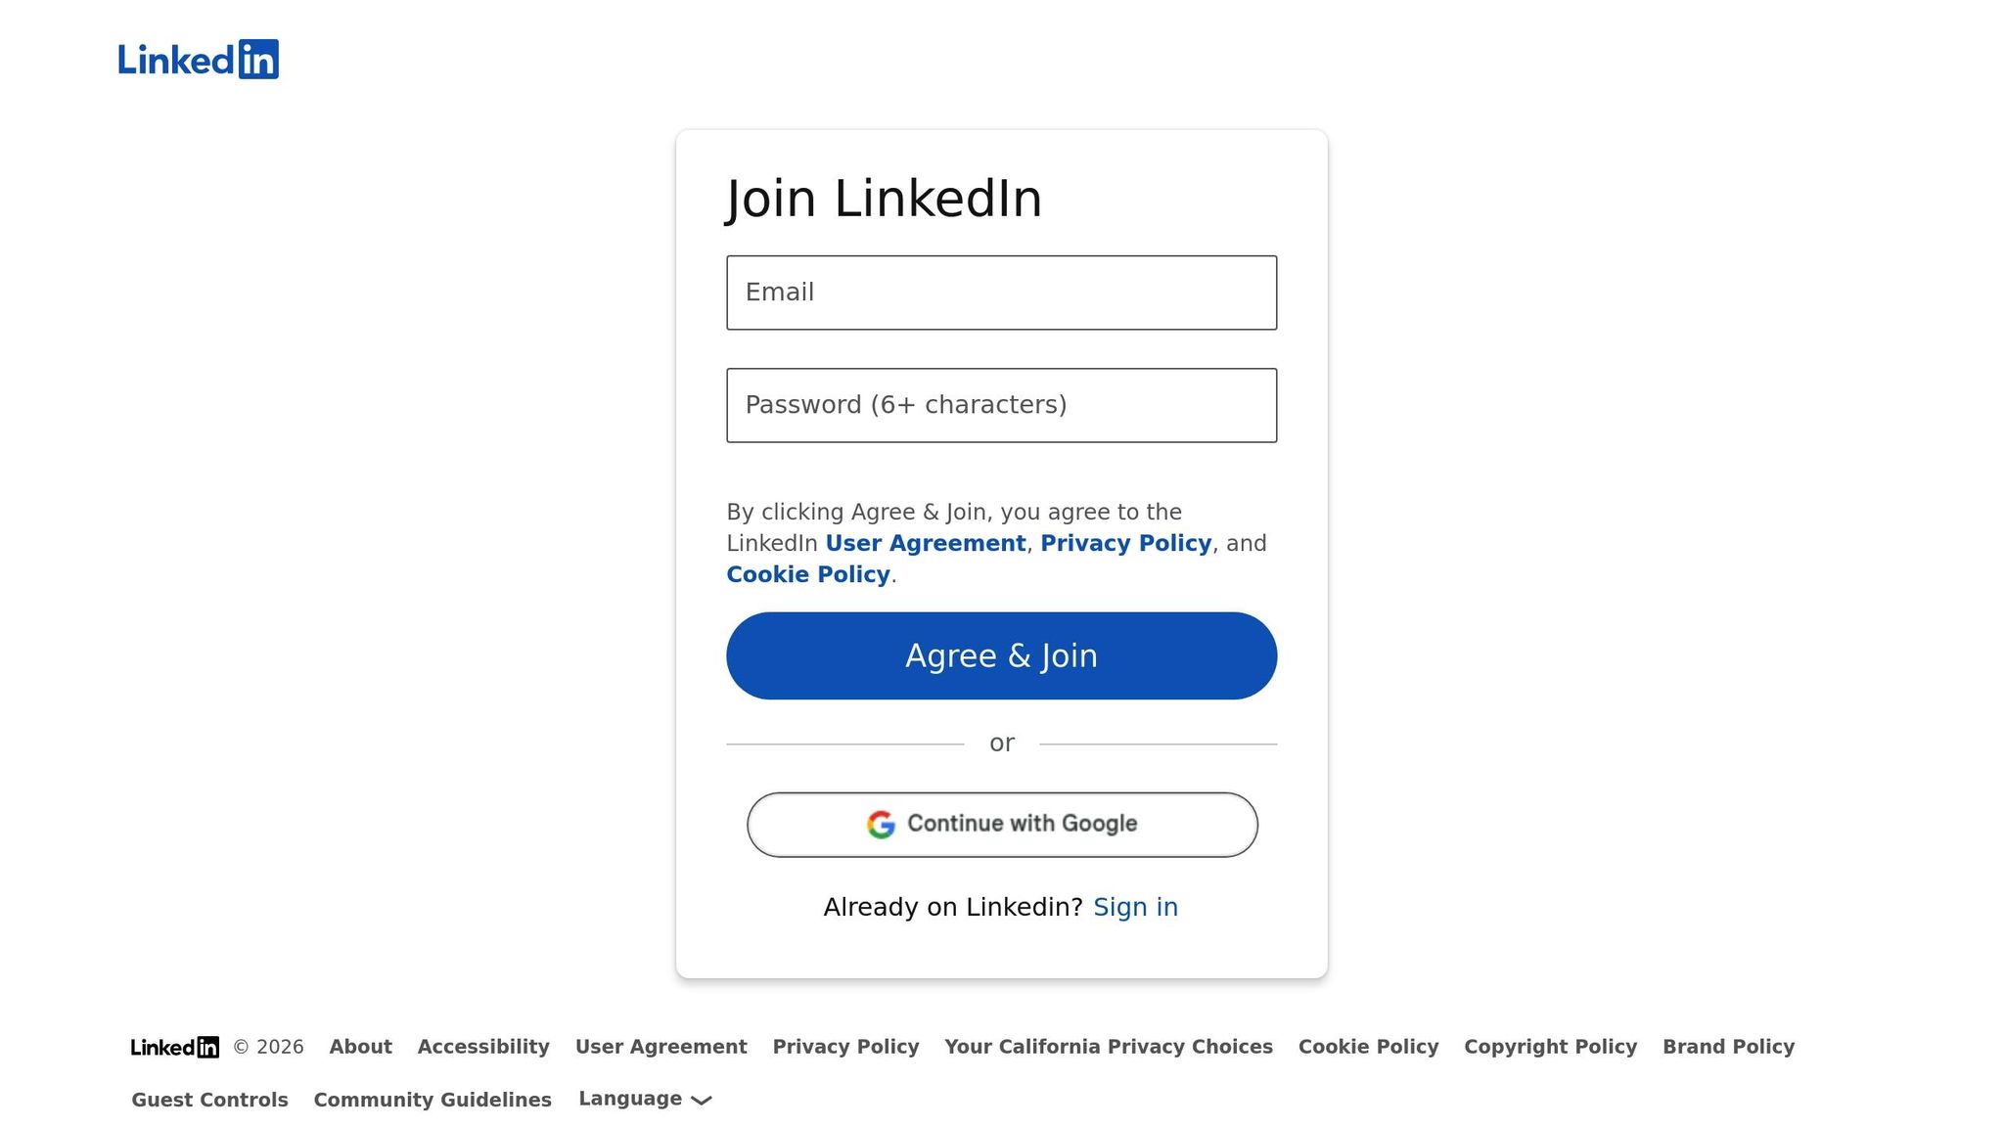Expand the Language dropdown in the footer
2004x1127 pixels.
(x=645, y=1100)
